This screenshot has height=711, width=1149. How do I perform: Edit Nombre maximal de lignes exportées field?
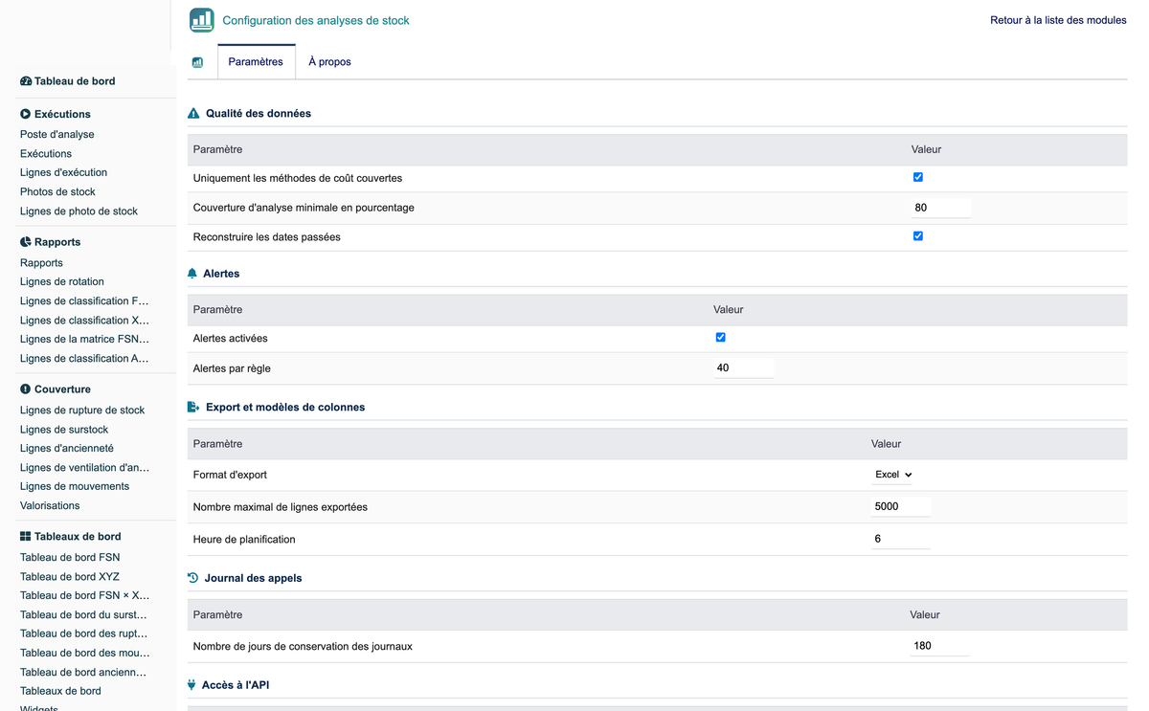901,506
